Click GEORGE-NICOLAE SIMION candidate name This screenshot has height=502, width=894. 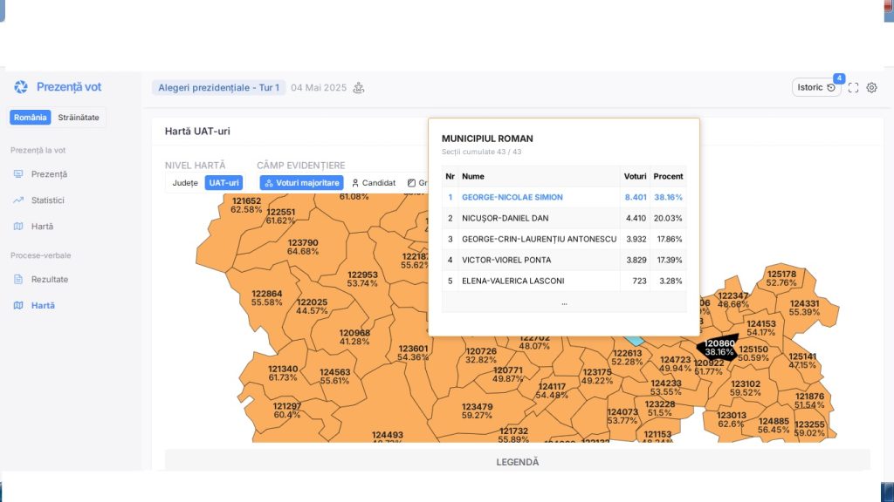512,197
